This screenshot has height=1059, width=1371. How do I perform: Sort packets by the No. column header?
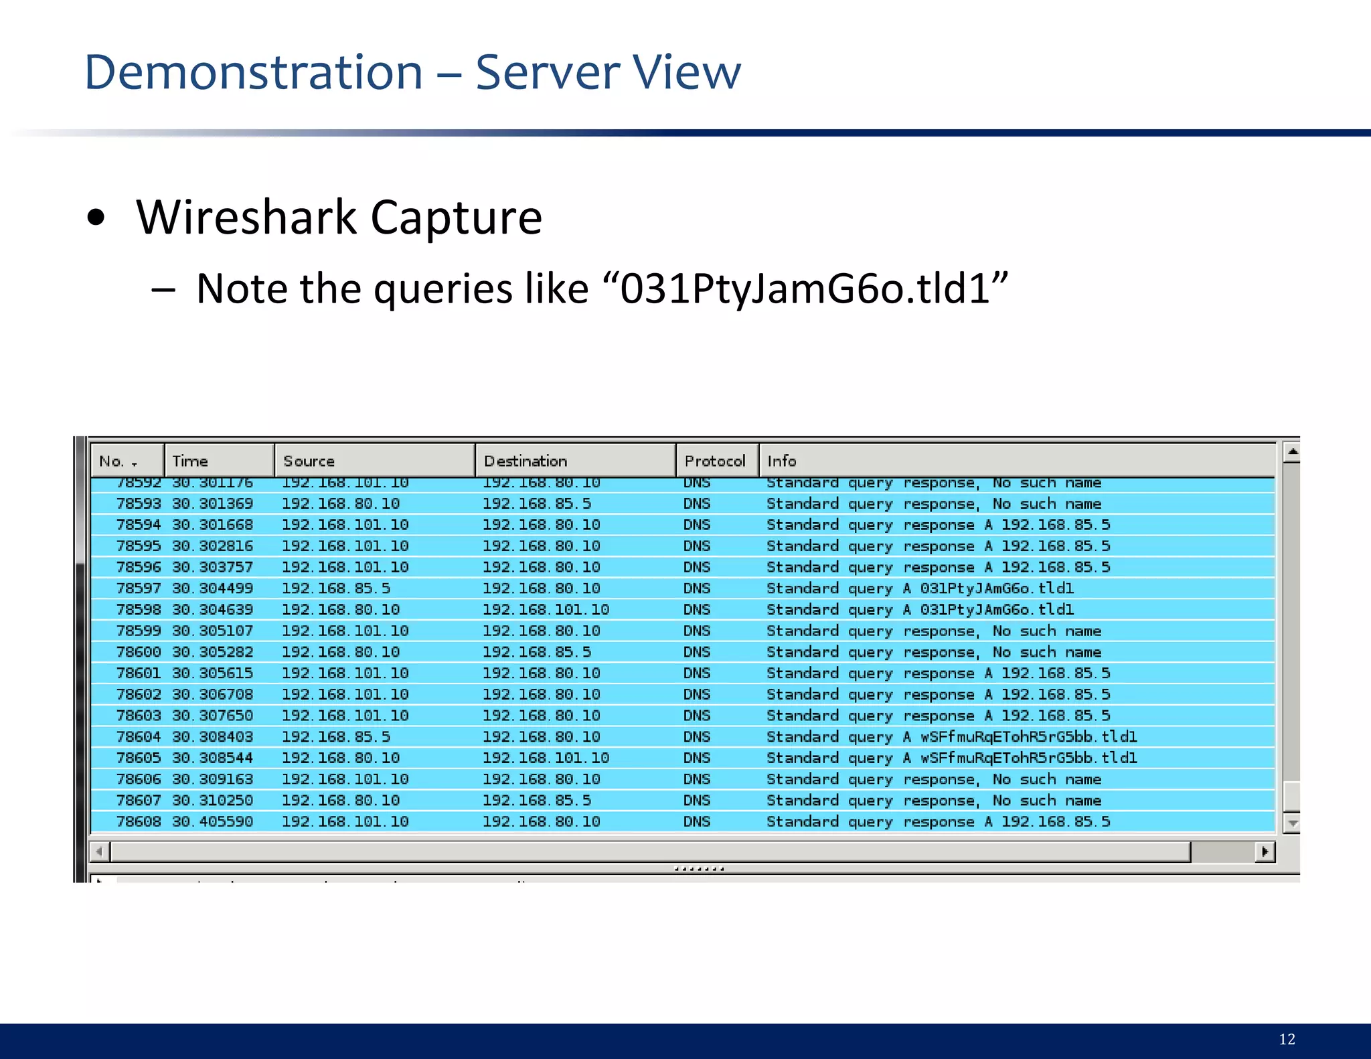coord(127,461)
